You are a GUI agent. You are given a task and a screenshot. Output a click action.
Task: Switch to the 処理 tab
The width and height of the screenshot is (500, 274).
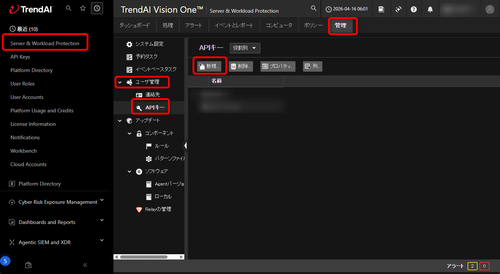pyautogui.click(x=168, y=25)
